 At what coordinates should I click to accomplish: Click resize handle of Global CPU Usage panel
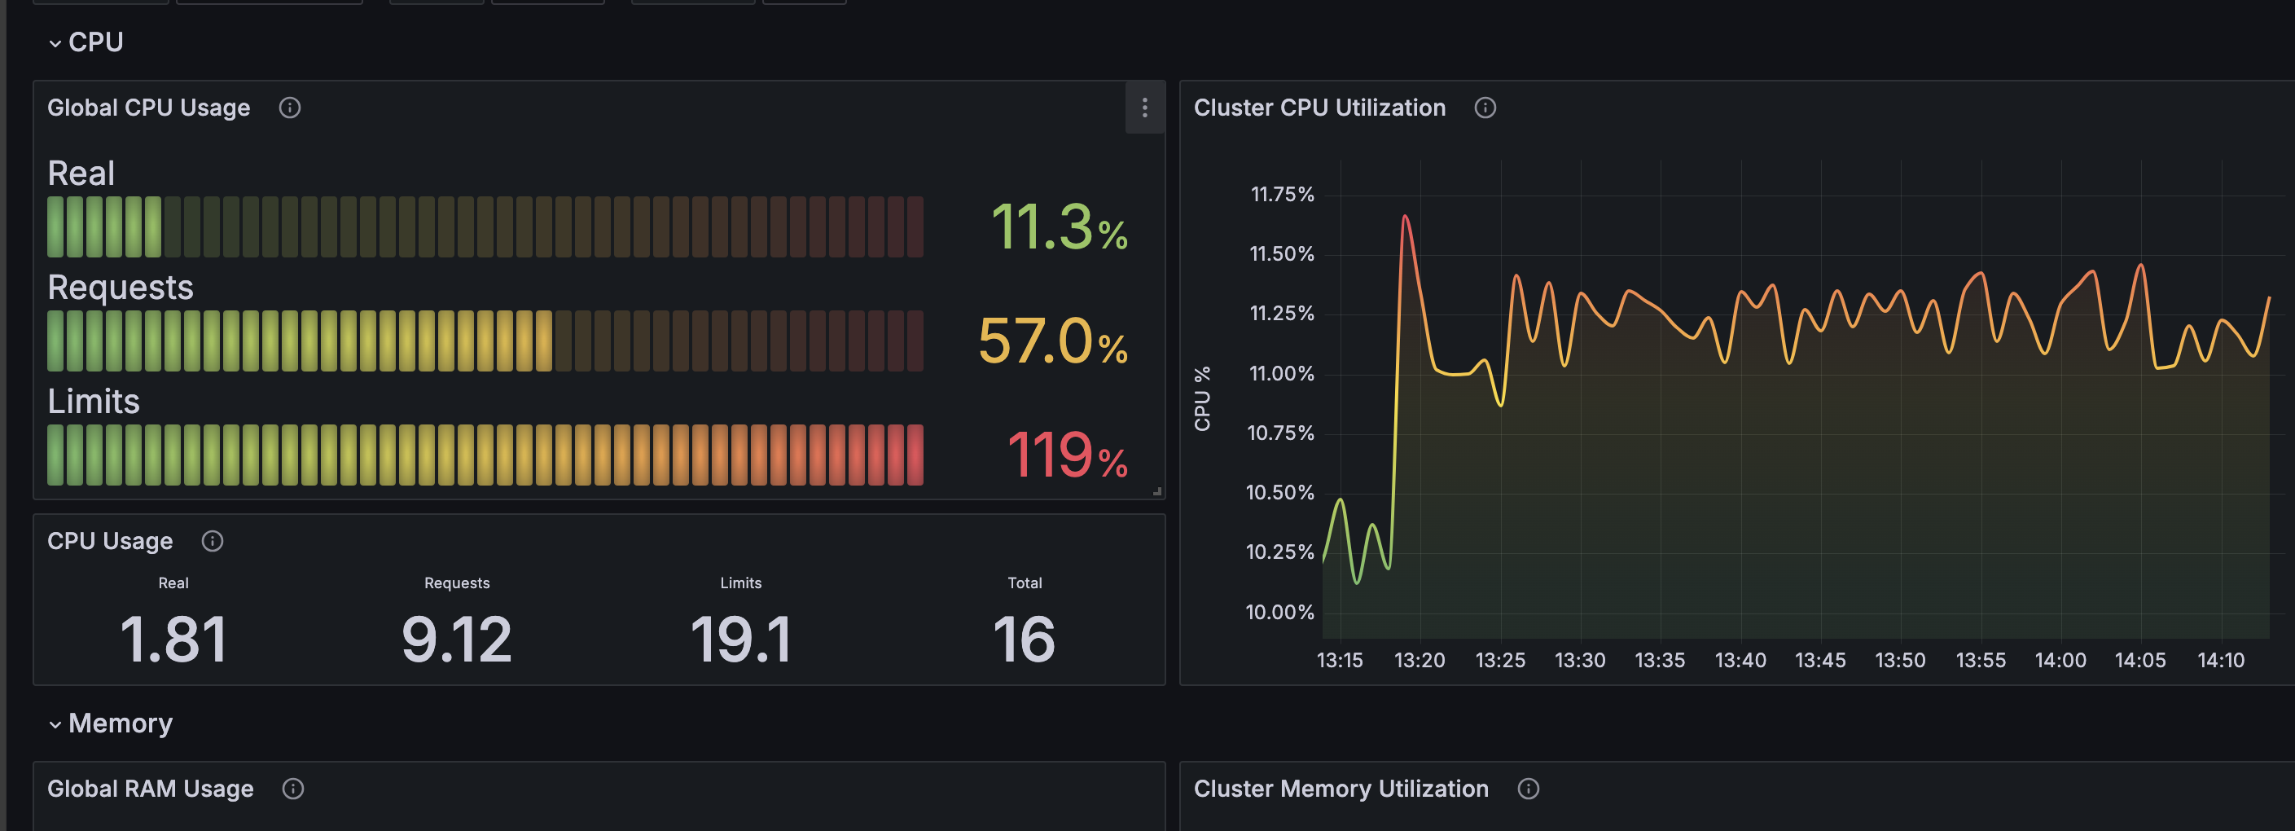click(1157, 491)
